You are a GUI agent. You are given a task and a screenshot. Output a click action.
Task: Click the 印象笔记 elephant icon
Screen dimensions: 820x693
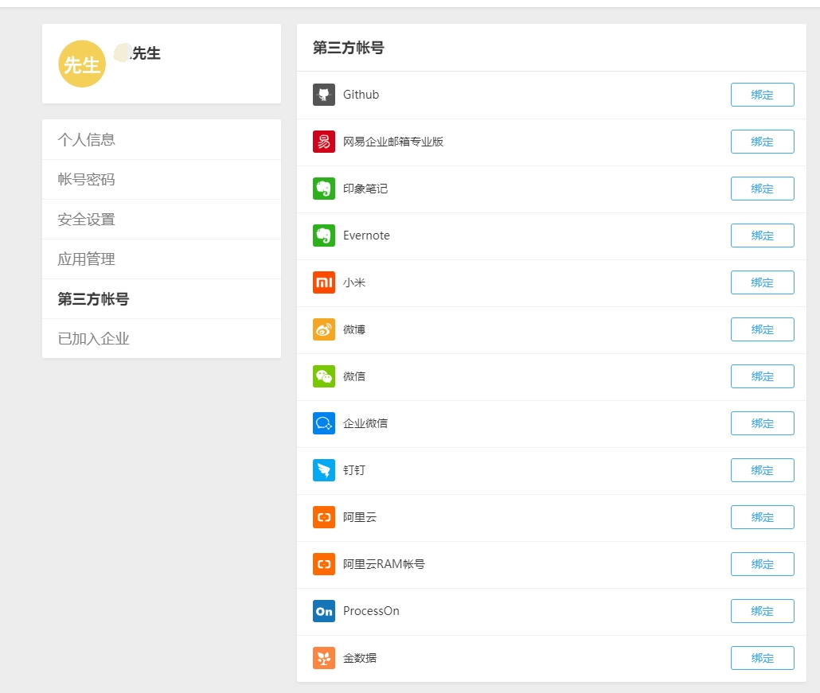click(324, 189)
